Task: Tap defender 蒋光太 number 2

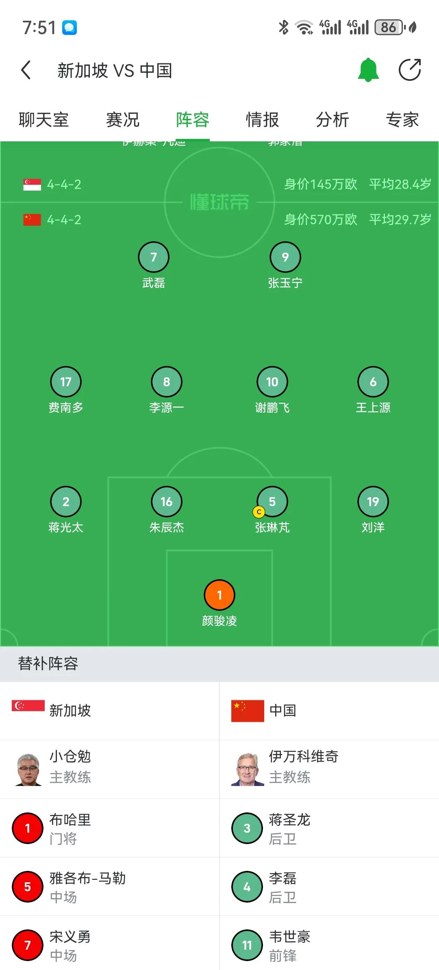Action: 66,502
